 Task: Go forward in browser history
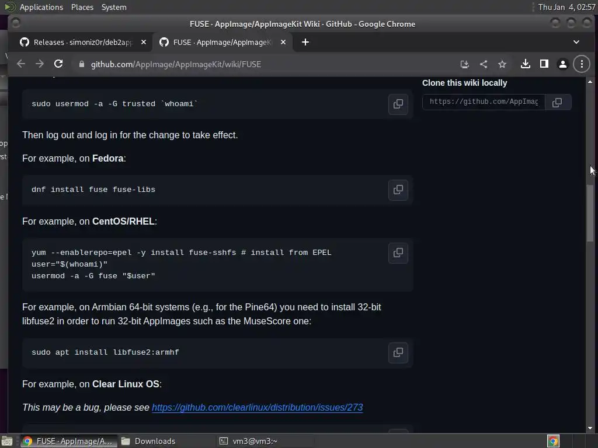(40, 64)
